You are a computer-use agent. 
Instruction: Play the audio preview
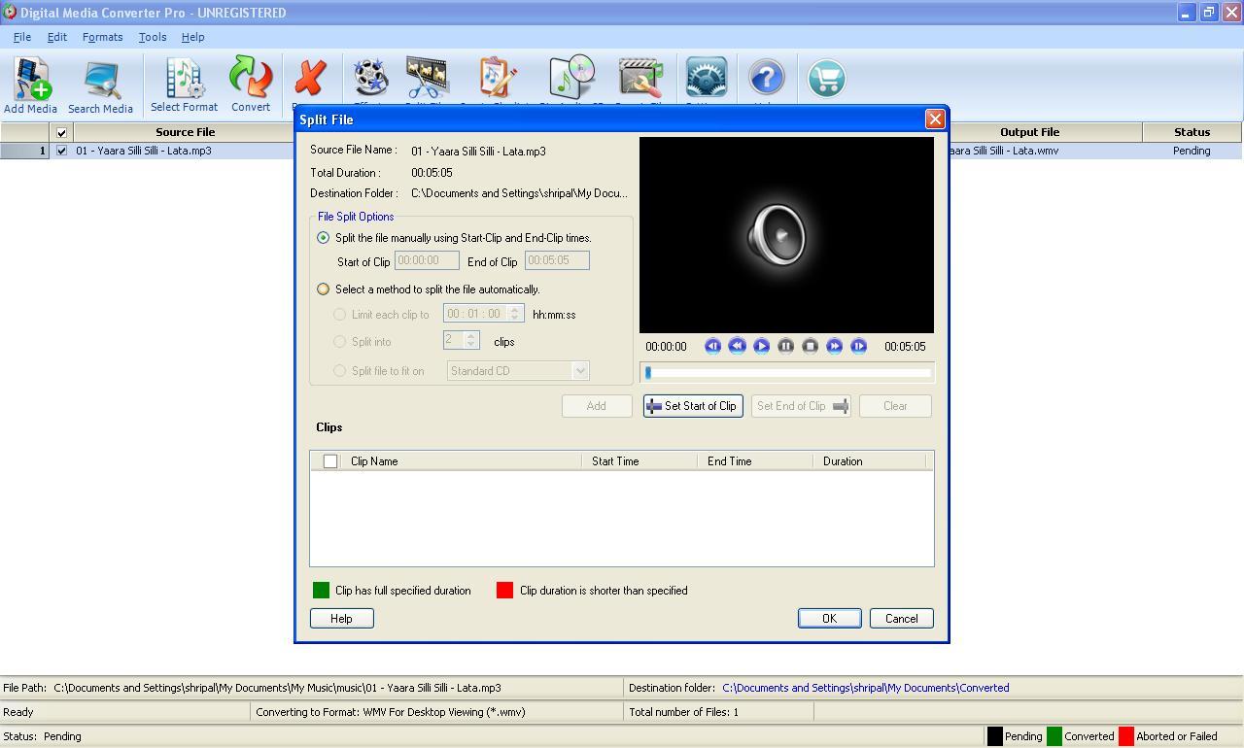(761, 346)
